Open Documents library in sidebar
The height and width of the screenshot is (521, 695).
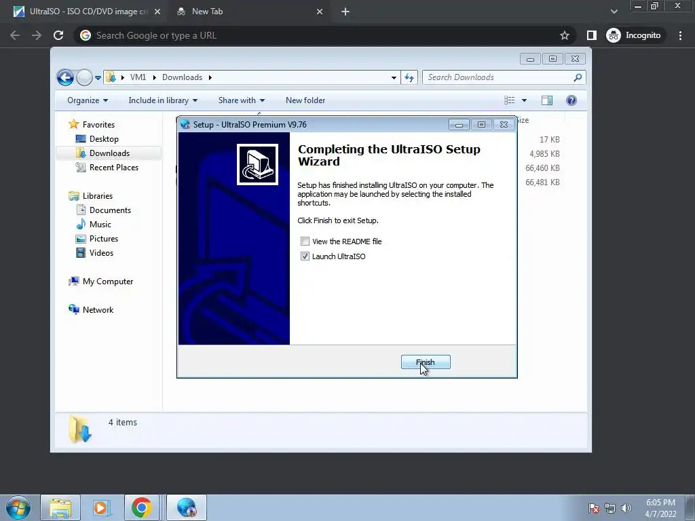pyautogui.click(x=110, y=210)
